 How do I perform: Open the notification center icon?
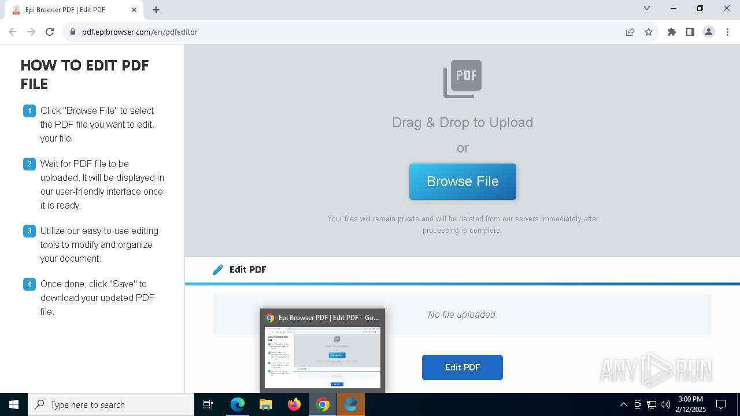721,404
